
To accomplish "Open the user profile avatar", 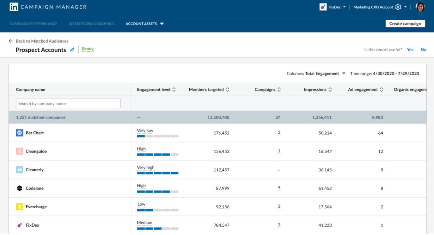I will tap(420, 7).
